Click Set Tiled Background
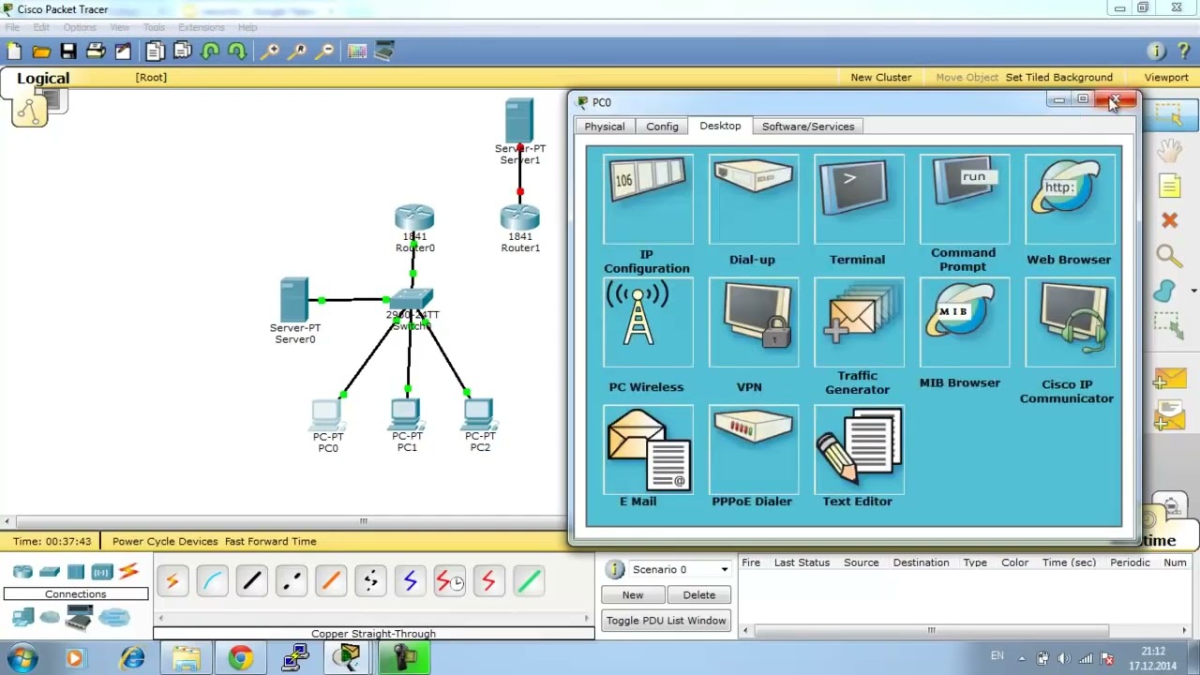The width and height of the screenshot is (1200, 675). click(1058, 78)
